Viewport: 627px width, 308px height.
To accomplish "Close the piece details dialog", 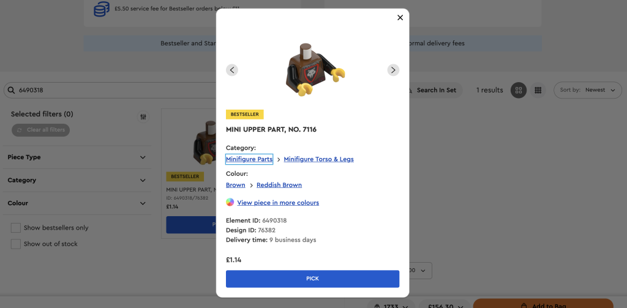I will [x=400, y=18].
